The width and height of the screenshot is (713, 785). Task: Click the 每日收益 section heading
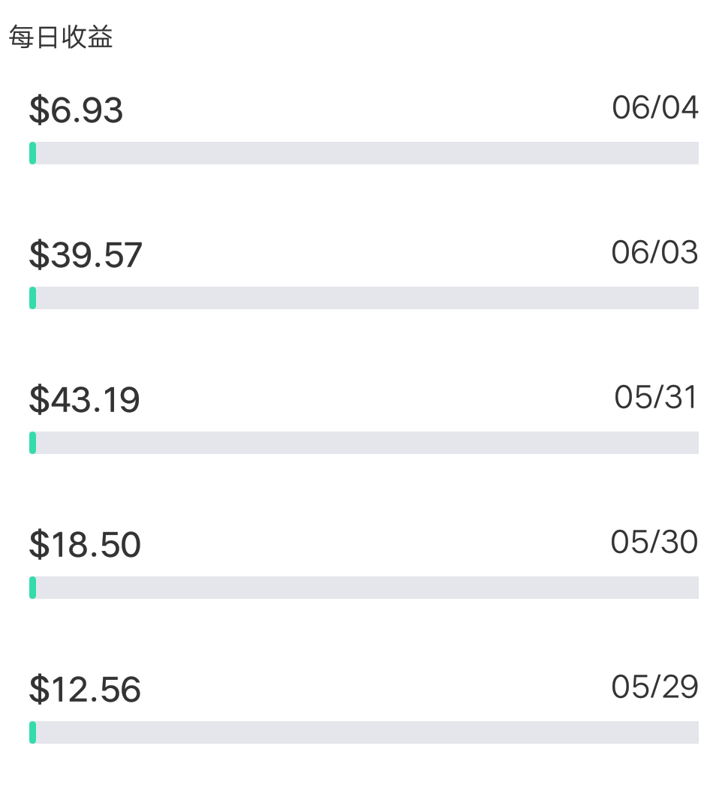coord(61,37)
